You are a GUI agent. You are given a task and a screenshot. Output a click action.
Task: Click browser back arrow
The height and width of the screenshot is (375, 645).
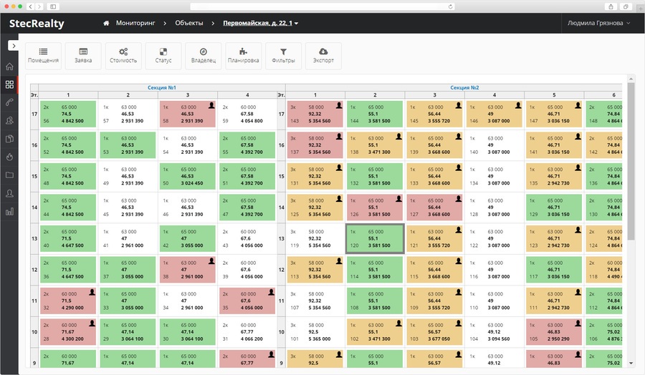[x=30, y=6]
